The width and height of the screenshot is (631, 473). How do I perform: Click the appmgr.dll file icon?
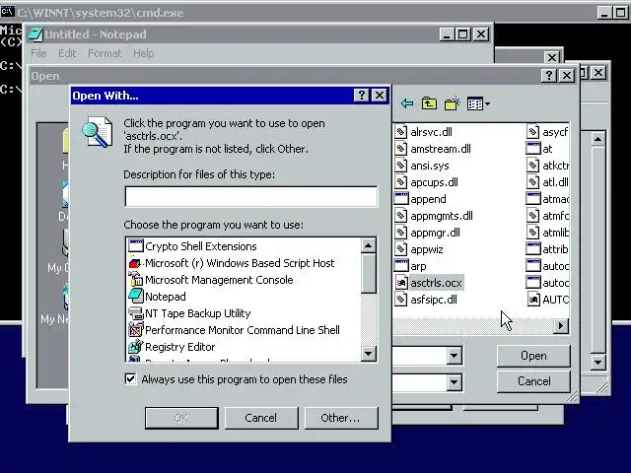coord(400,233)
